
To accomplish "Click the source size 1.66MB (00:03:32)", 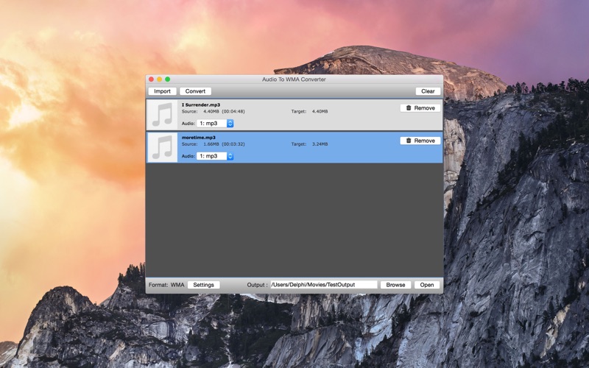I will point(225,144).
